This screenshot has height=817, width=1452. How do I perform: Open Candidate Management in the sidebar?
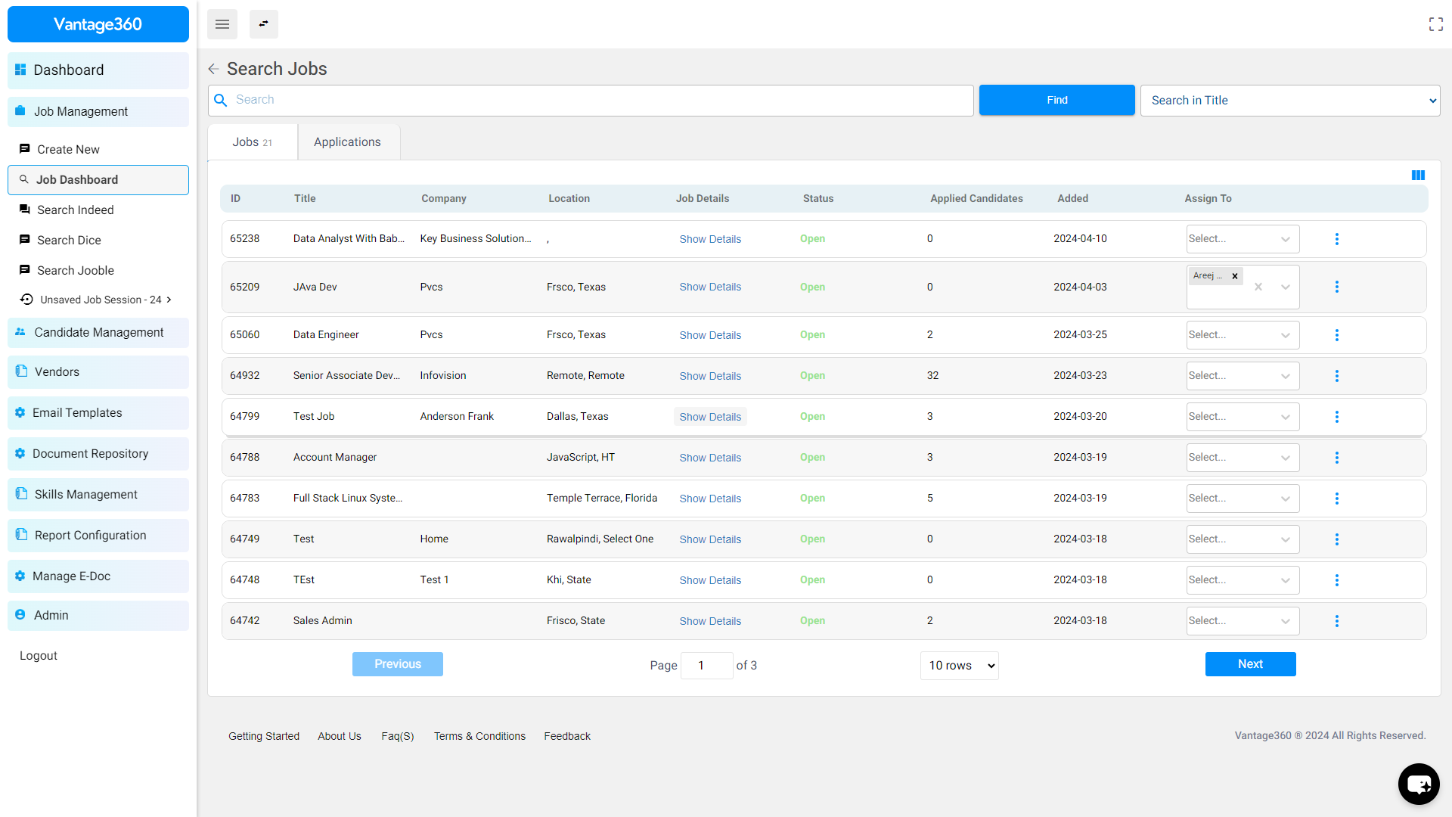(x=98, y=333)
